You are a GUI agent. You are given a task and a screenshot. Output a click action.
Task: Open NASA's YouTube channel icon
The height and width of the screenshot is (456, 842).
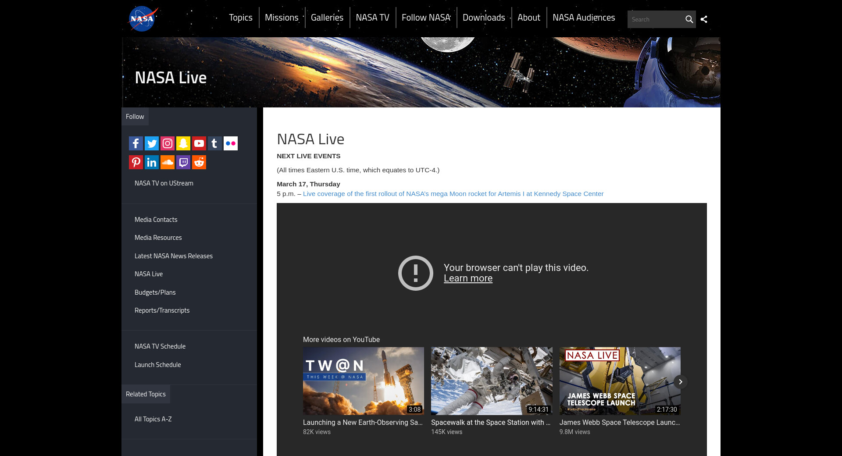(x=199, y=143)
